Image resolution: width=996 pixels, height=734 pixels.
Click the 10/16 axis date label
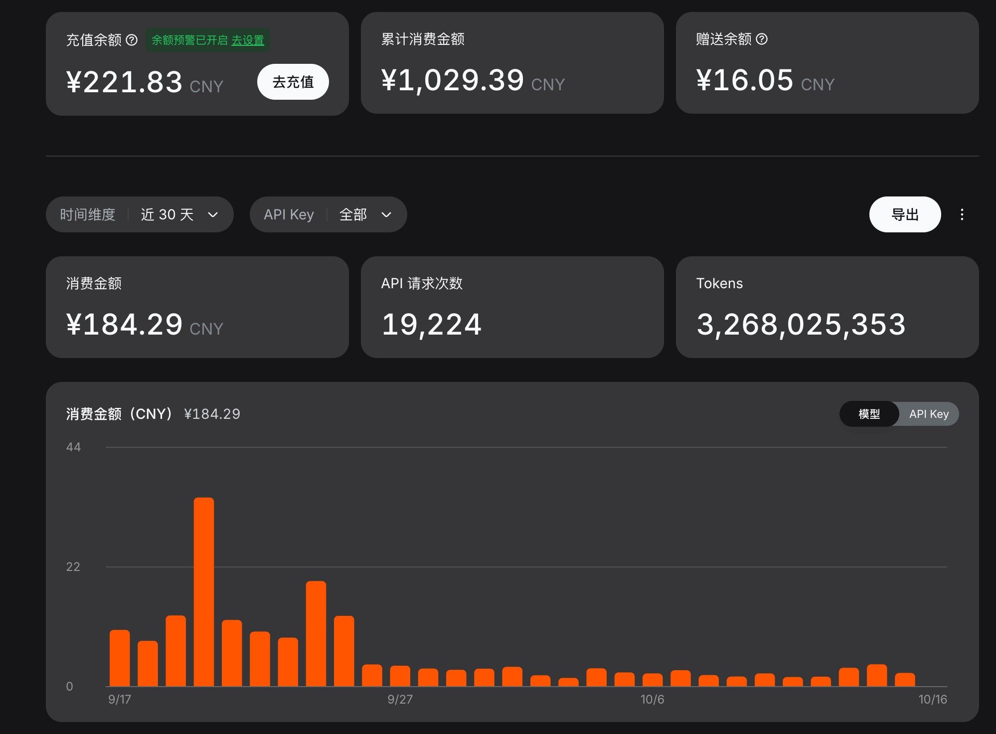tap(933, 699)
